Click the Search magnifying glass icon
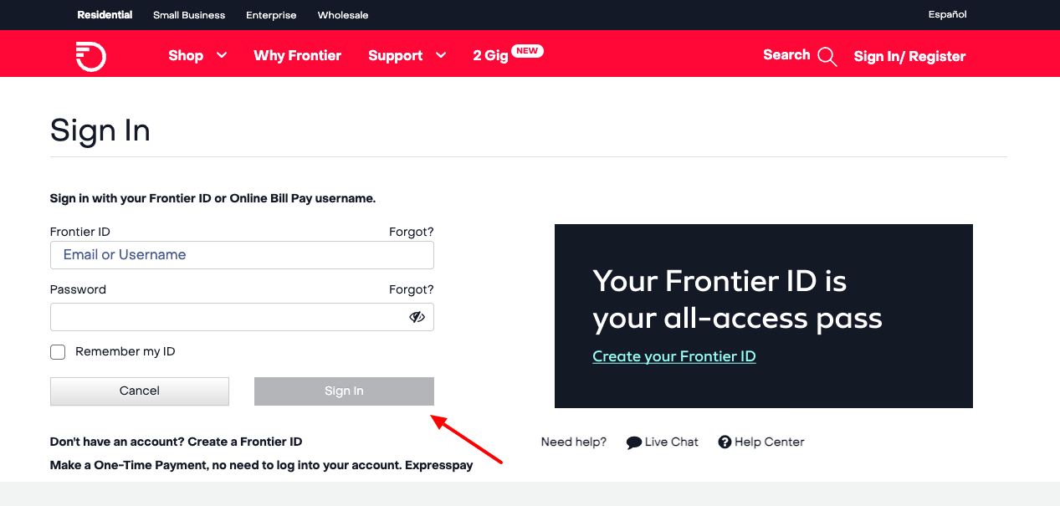This screenshot has width=1060, height=506. (827, 56)
